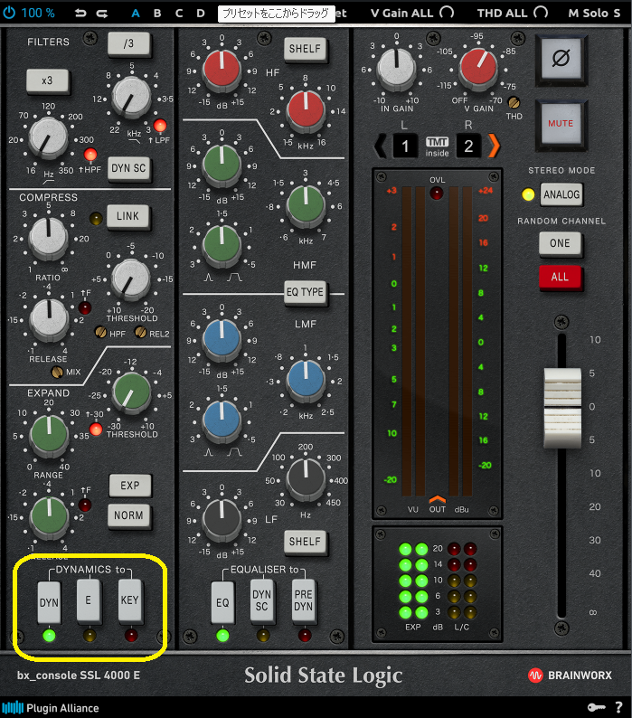Image resolution: width=632 pixels, height=718 pixels.
Task: Click the V Gain ALL reset icon
Action: tap(447, 13)
